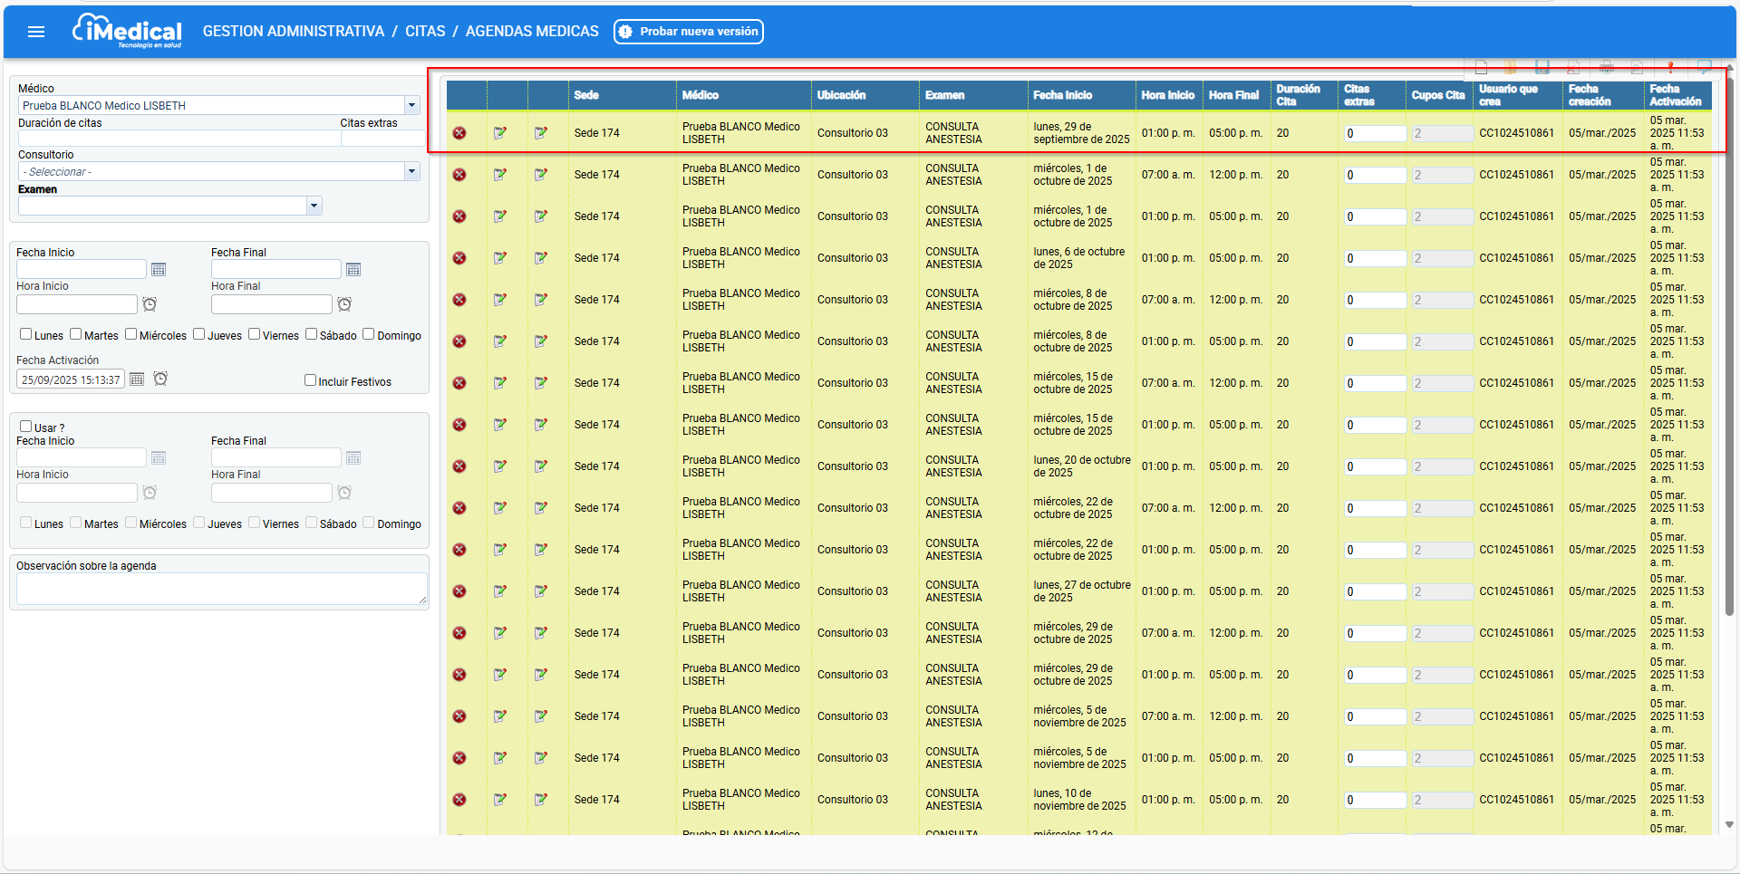
Task: Go to CITAS in the breadcrumb
Action: (x=425, y=32)
